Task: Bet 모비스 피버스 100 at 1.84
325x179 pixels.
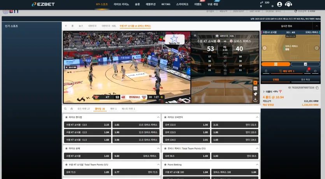Action: [235, 172]
